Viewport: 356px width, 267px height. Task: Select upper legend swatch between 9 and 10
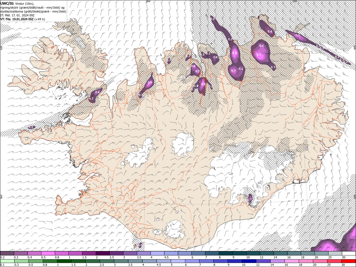tap(240, 253)
